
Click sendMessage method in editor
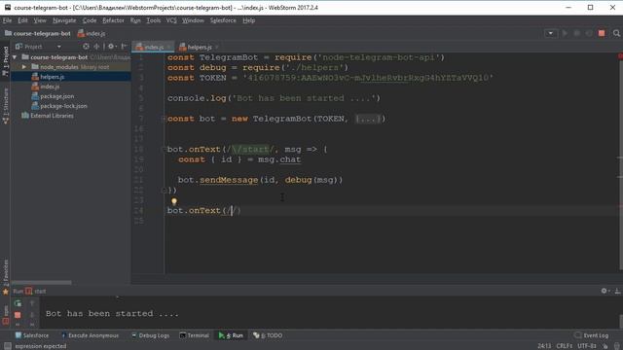[229, 180]
